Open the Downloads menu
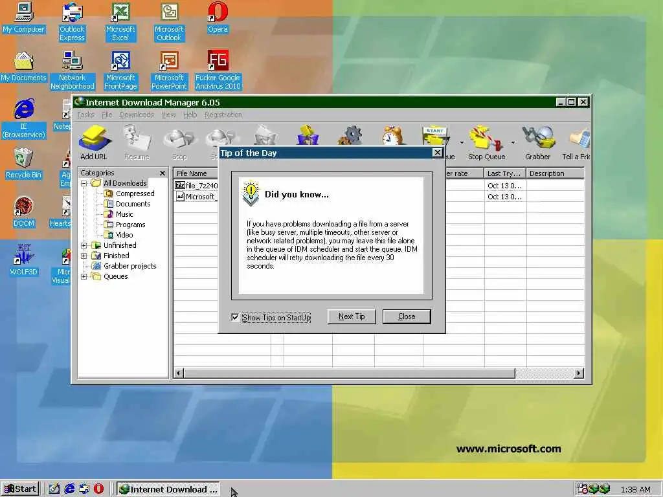Viewport: 663px width, 497px height. click(x=137, y=115)
